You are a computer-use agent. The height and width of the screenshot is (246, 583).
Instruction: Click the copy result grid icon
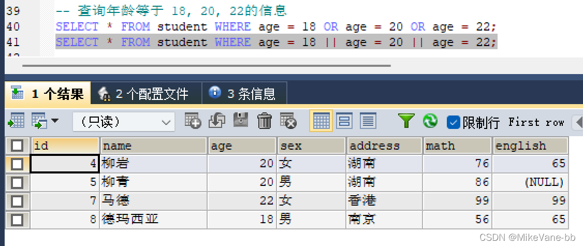pos(39,121)
